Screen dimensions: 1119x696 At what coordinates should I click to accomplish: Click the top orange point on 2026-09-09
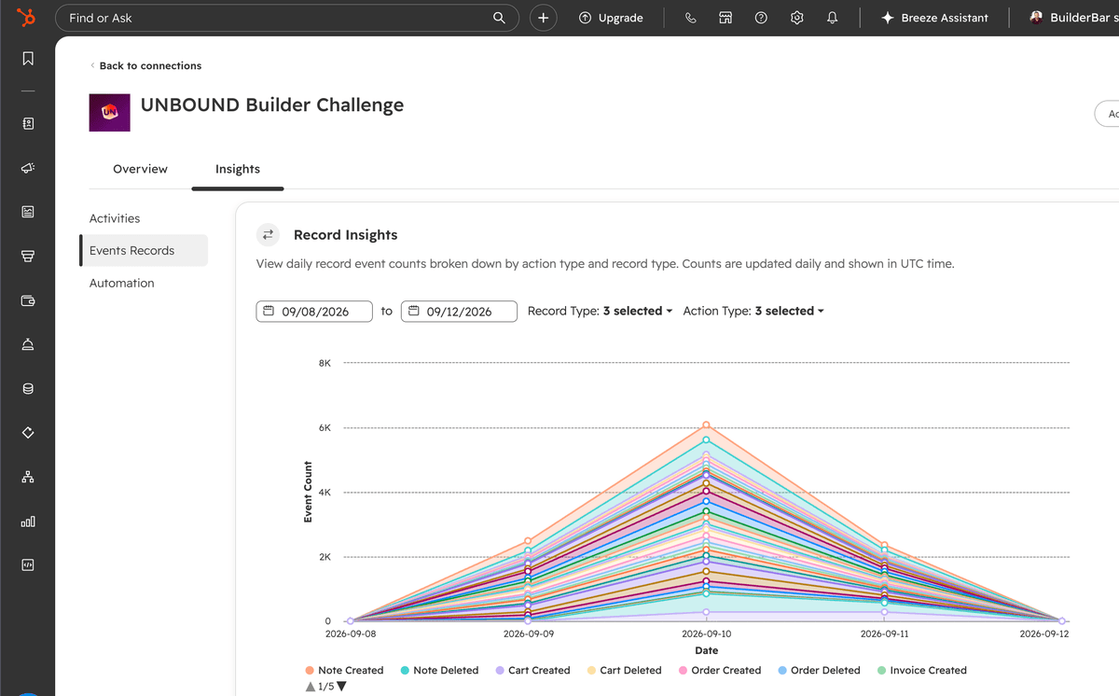pos(528,541)
